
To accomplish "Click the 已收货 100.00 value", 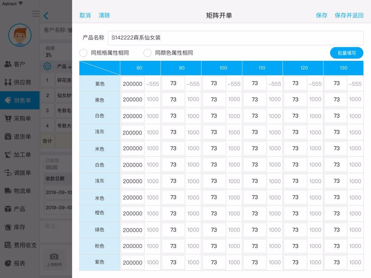I will coord(52,167).
